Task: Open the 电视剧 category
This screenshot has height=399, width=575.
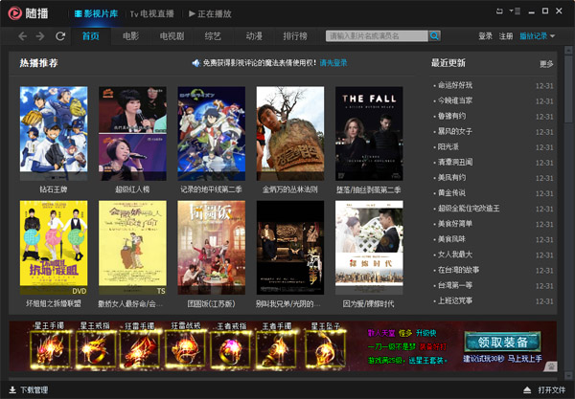Action: coord(172,35)
